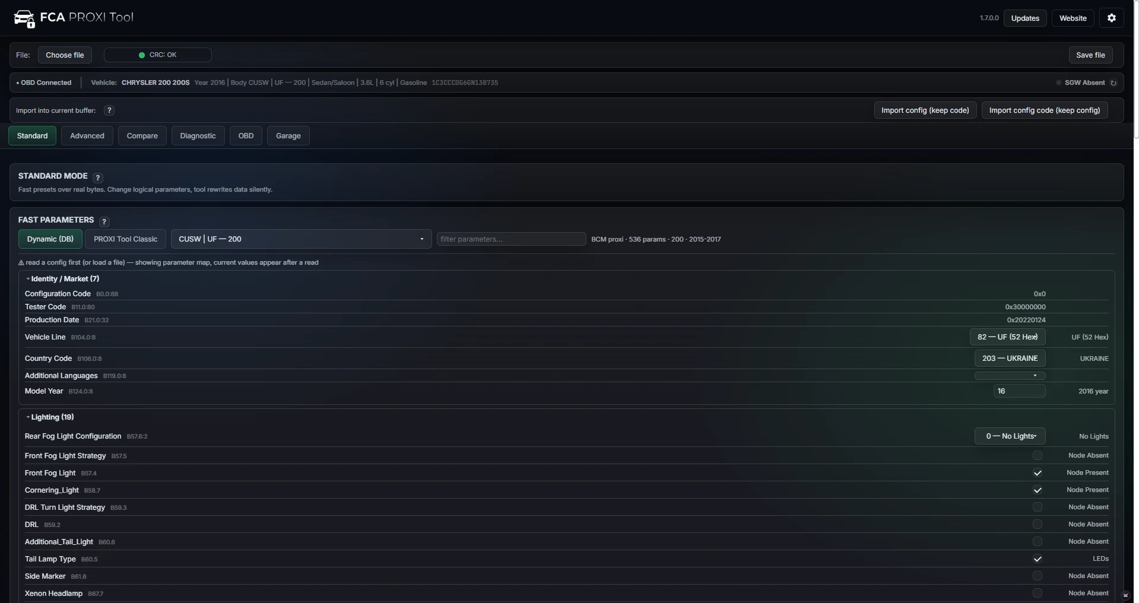Open the Updates button

tap(1025, 18)
